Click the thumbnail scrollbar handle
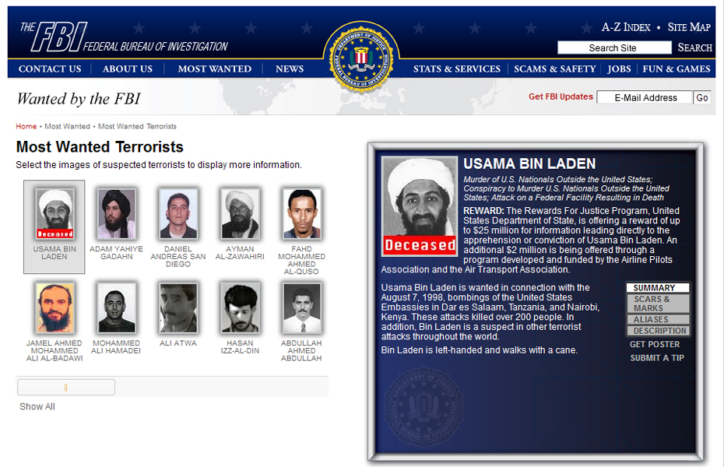Screen dimensions: 724x467 pos(66,387)
